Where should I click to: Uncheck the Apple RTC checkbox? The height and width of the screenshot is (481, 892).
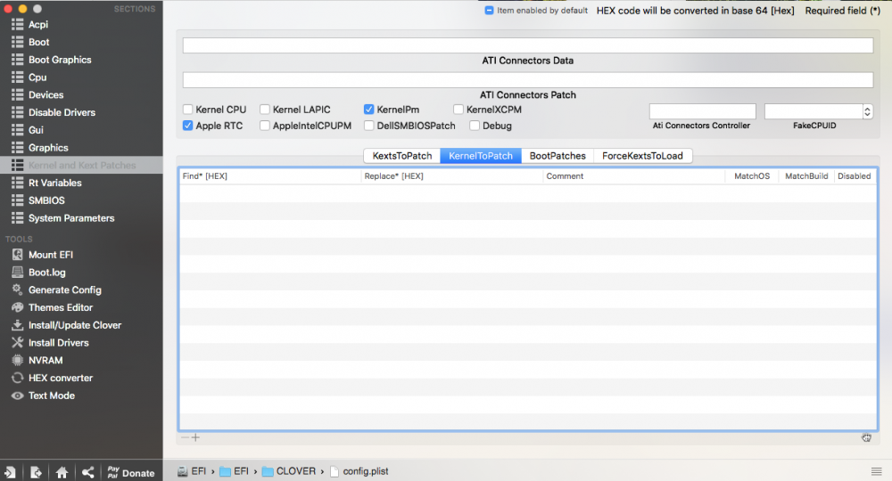[x=187, y=126]
